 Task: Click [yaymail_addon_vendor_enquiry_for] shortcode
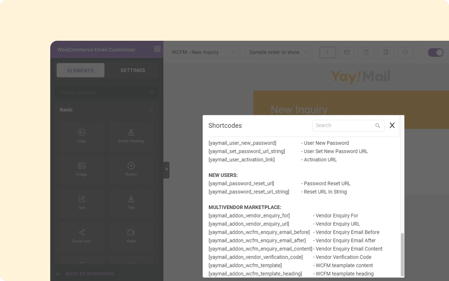pyautogui.click(x=249, y=216)
